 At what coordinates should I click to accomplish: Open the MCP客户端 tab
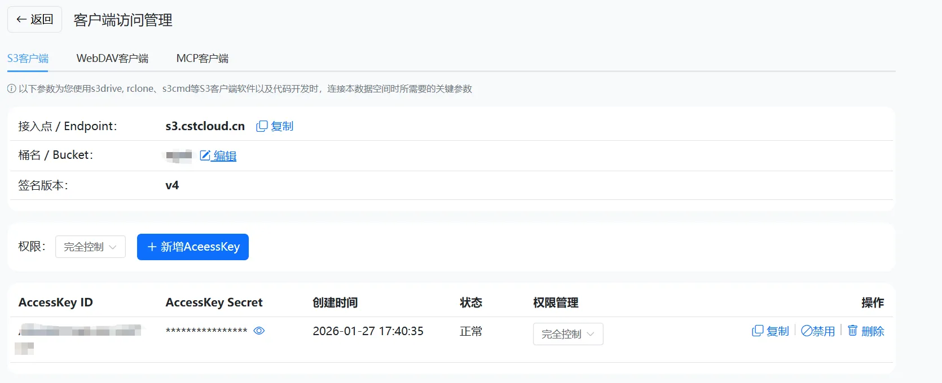point(202,59)
